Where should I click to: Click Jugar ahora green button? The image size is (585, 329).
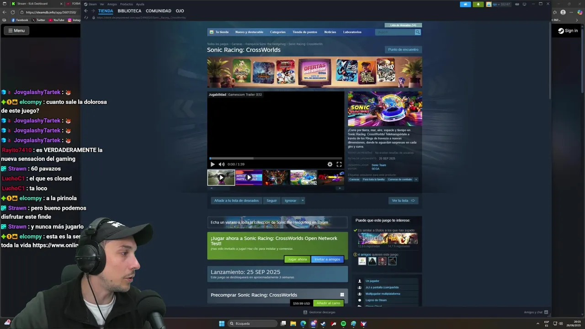click(x=297, y=259)
